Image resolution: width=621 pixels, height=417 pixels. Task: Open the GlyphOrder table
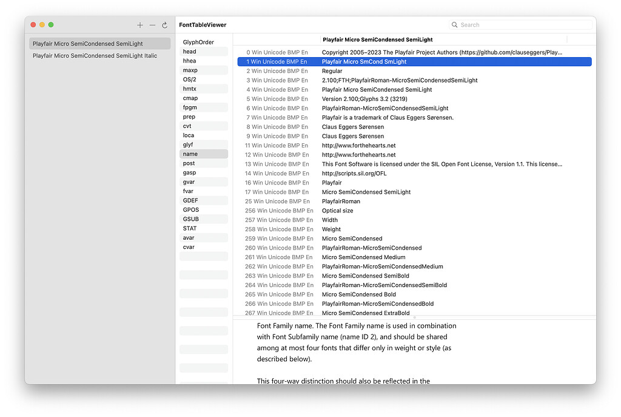(198, 42)
